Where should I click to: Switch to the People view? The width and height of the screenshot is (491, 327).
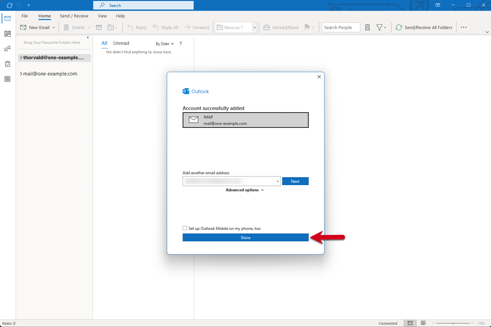[8, 49]
